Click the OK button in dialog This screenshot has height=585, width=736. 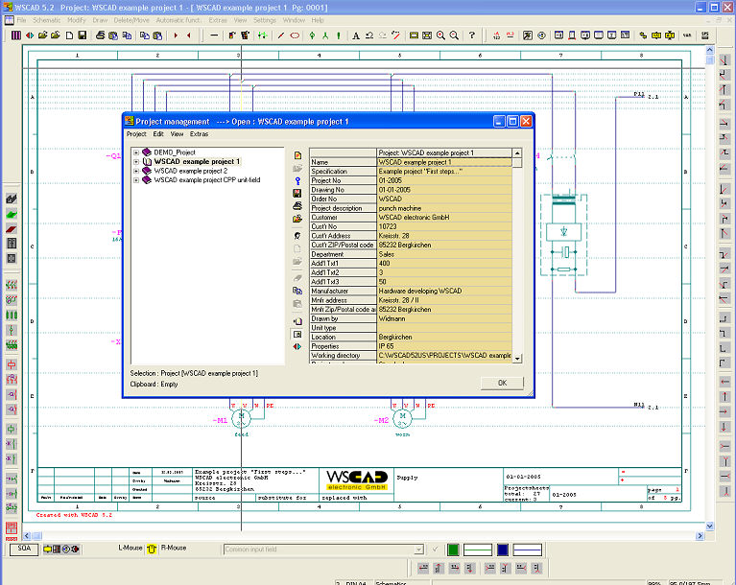[502, 383]
